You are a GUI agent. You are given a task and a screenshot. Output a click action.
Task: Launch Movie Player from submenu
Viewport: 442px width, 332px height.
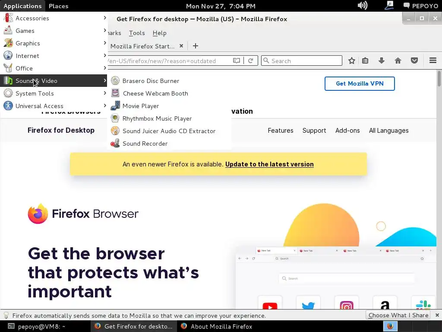pyautogui.click(x=169, y=106)
